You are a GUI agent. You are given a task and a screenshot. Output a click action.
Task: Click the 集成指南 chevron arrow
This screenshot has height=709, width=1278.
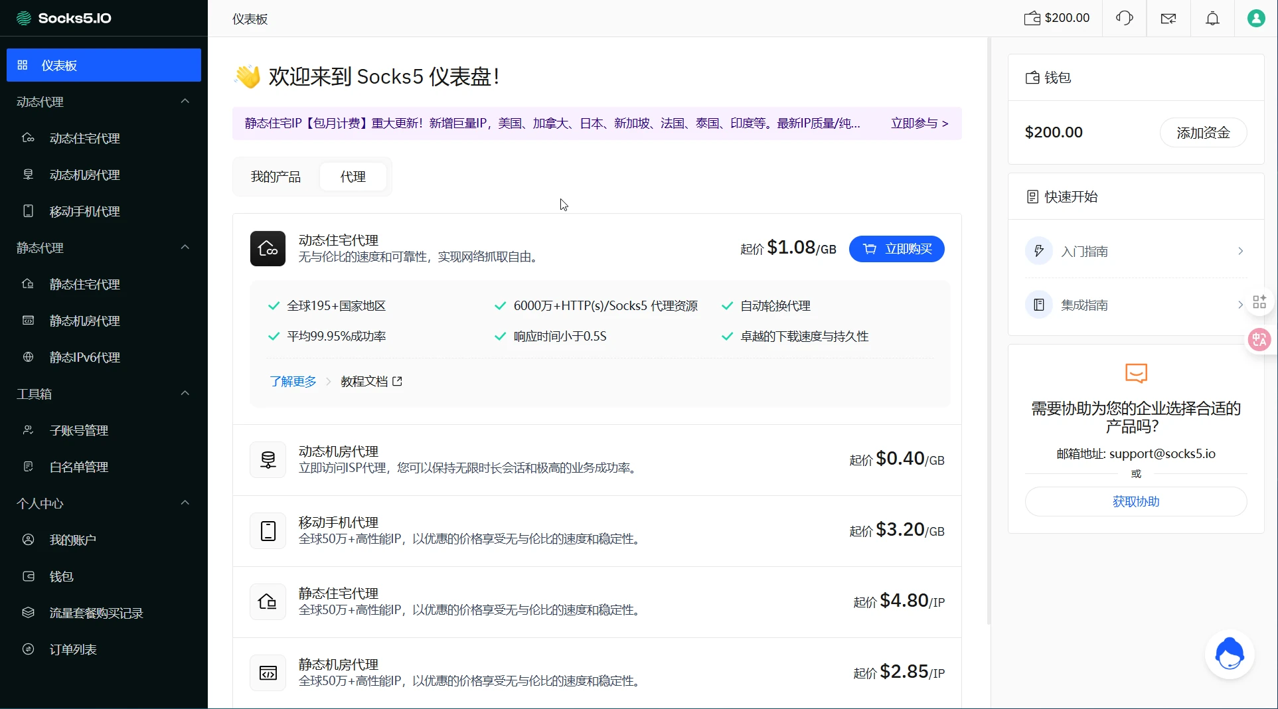1240,305
